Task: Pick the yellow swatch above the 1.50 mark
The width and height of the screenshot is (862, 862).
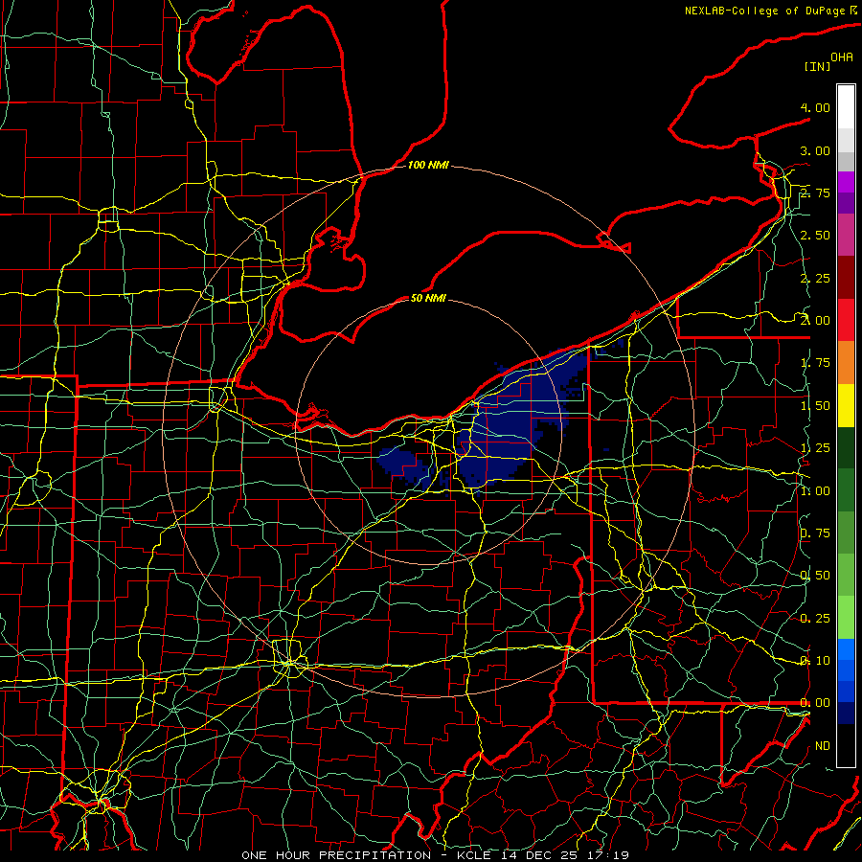Action: pos(846,405)
